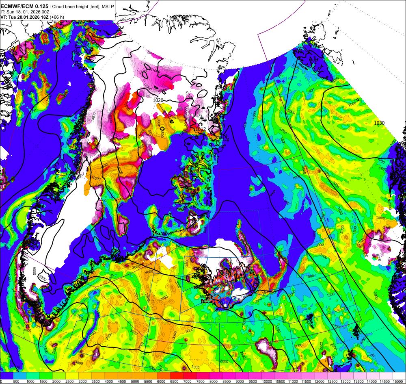Viewport: 406px width, 384px height.
Task: Click the '3500' legend value in color bar
Action: (x=96, y=382)
